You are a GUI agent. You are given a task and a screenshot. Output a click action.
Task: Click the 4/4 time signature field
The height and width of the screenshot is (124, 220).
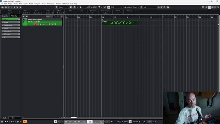click(144, 122)
